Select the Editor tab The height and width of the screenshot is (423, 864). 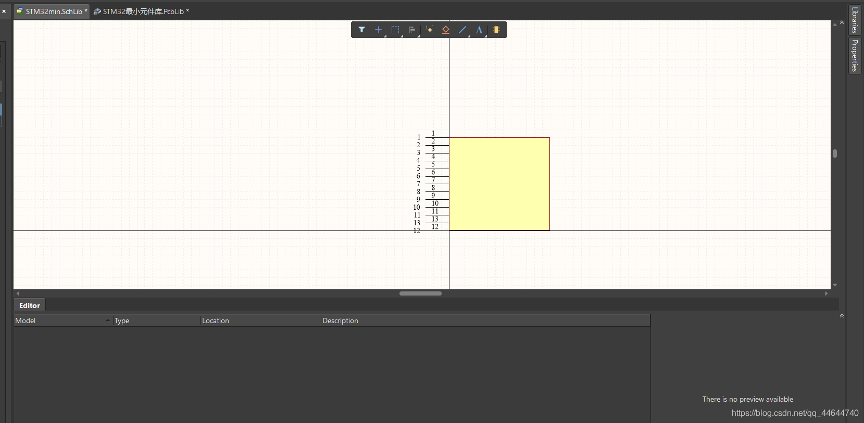coord(30,305)
